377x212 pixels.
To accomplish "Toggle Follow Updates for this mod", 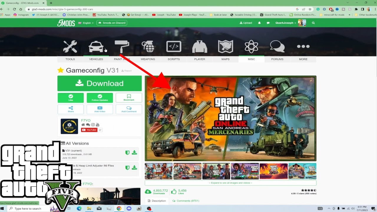I will [x=100, y=98].
